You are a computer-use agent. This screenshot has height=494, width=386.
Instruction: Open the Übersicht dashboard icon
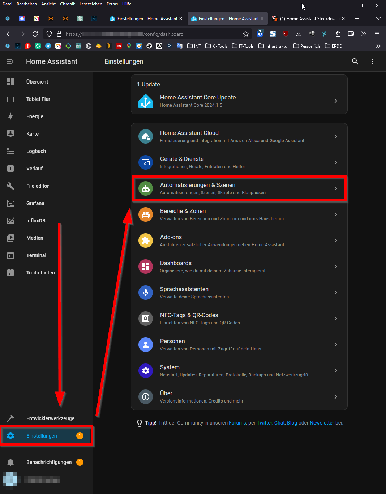(10, 82)
